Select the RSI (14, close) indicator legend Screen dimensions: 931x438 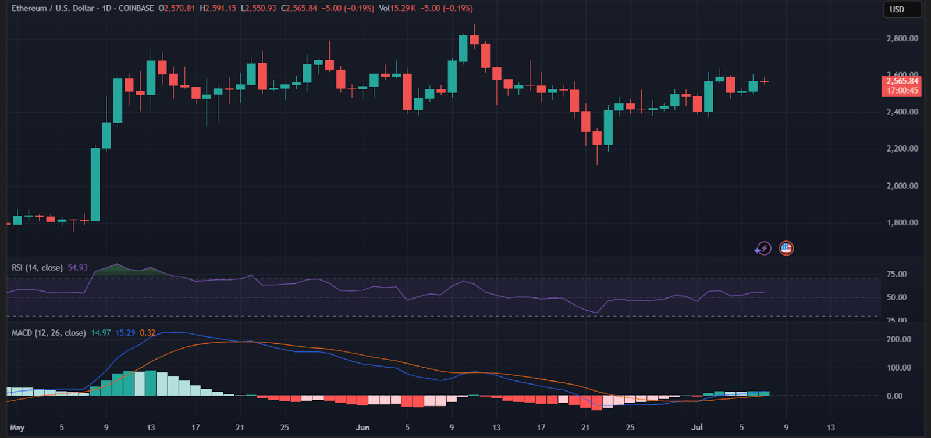coord(37,268)
